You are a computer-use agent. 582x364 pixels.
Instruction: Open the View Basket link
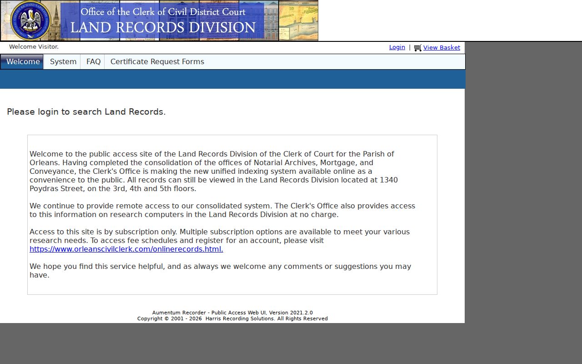(x=442, y=47)
